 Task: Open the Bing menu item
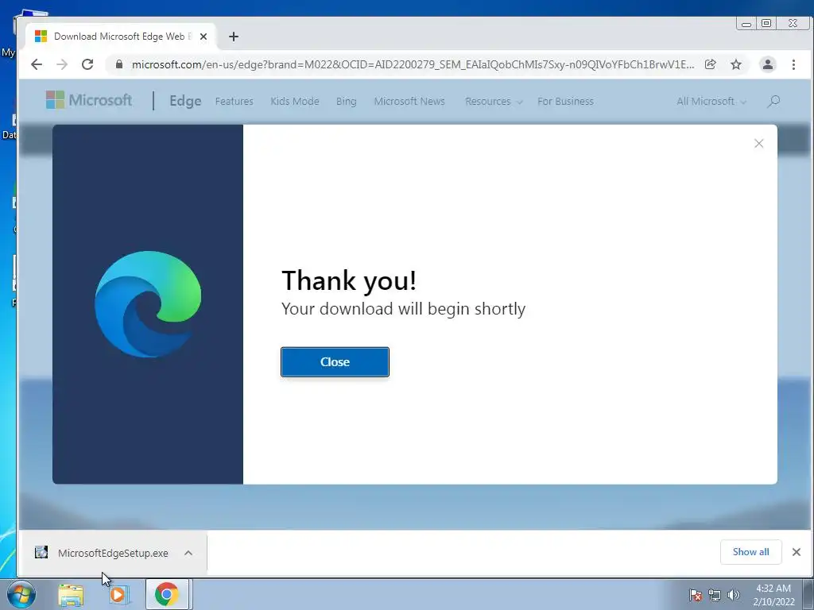click(x=347, y=101)
